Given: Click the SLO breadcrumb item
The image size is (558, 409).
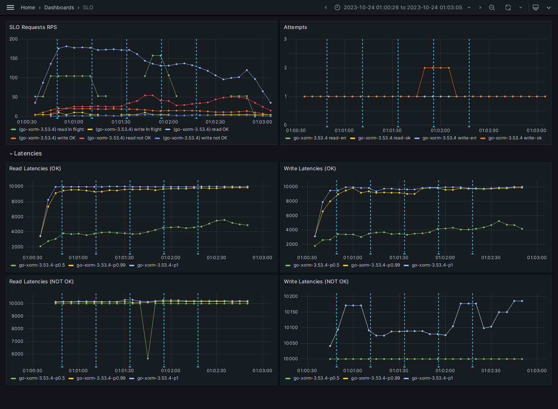Looking at the screenshot, I should click(x=88, y=7).
